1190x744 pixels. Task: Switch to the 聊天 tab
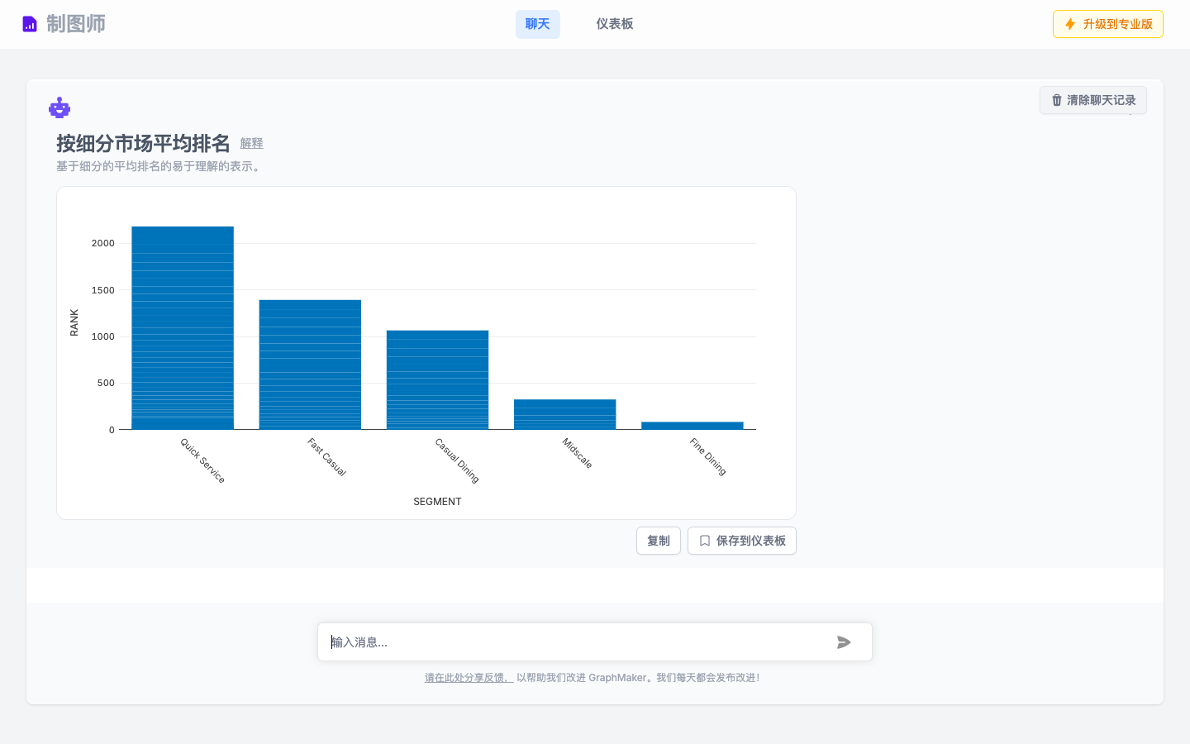[x=537, y=24]
